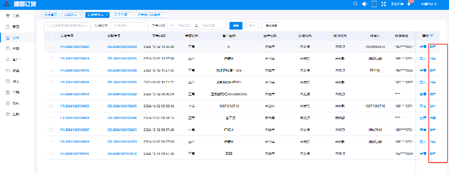Tick the checkbox for row FH-20241202100223

(51, 47)
